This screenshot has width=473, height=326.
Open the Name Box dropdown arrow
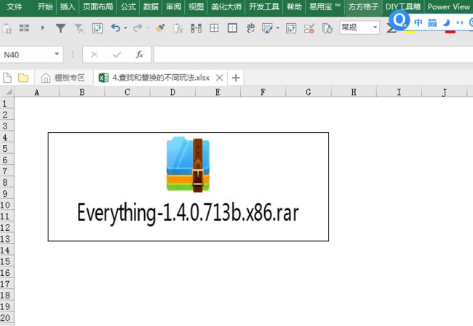tap(57, 54)
